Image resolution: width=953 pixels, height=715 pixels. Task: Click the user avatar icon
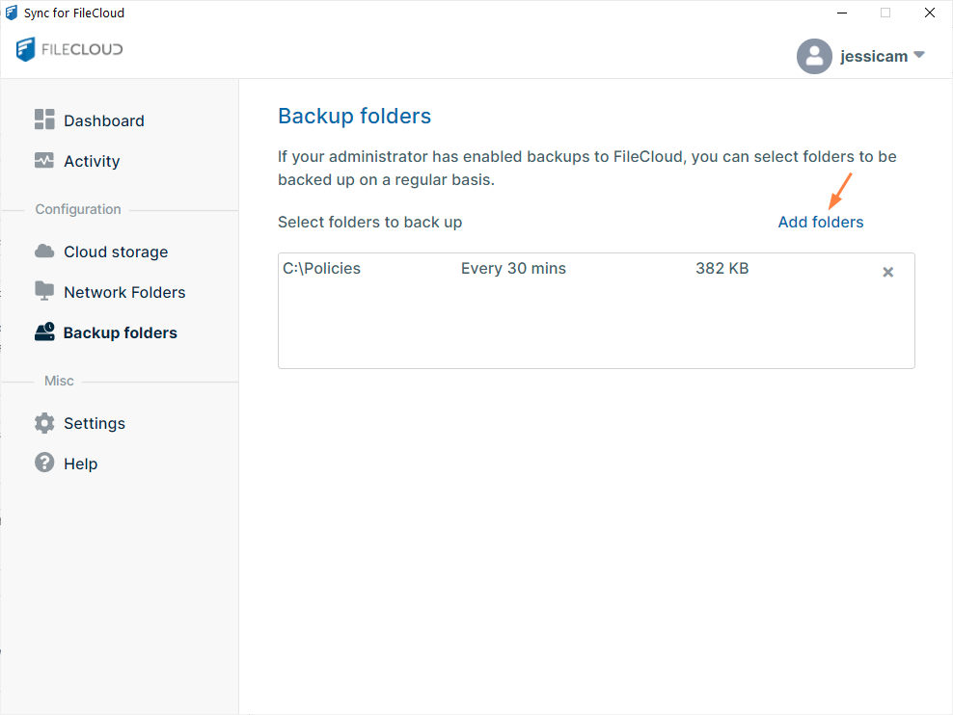click(x=814, y=56)
